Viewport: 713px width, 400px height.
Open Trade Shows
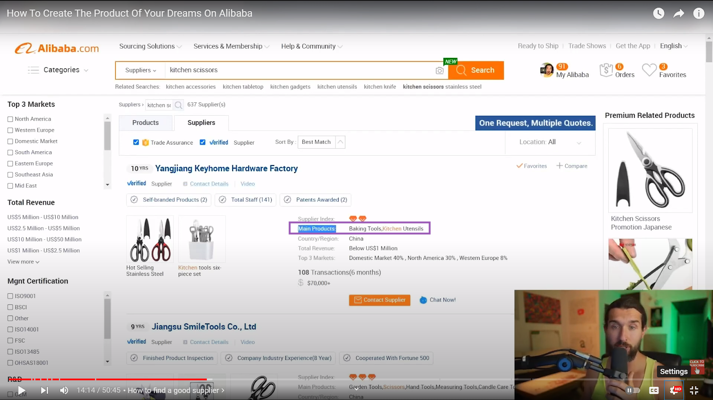click(x=587, y=46)
